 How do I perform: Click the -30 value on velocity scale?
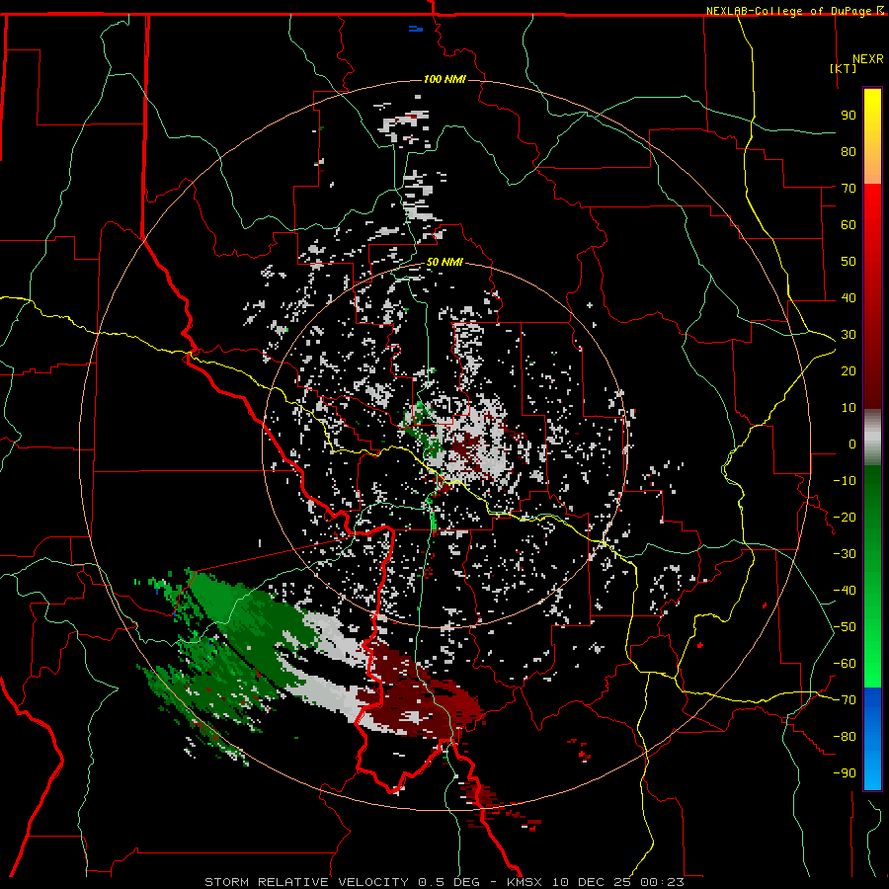tap(845, 554)
